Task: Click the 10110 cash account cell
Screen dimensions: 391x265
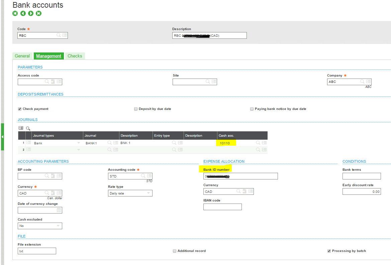Action: (x=236, y=143)
